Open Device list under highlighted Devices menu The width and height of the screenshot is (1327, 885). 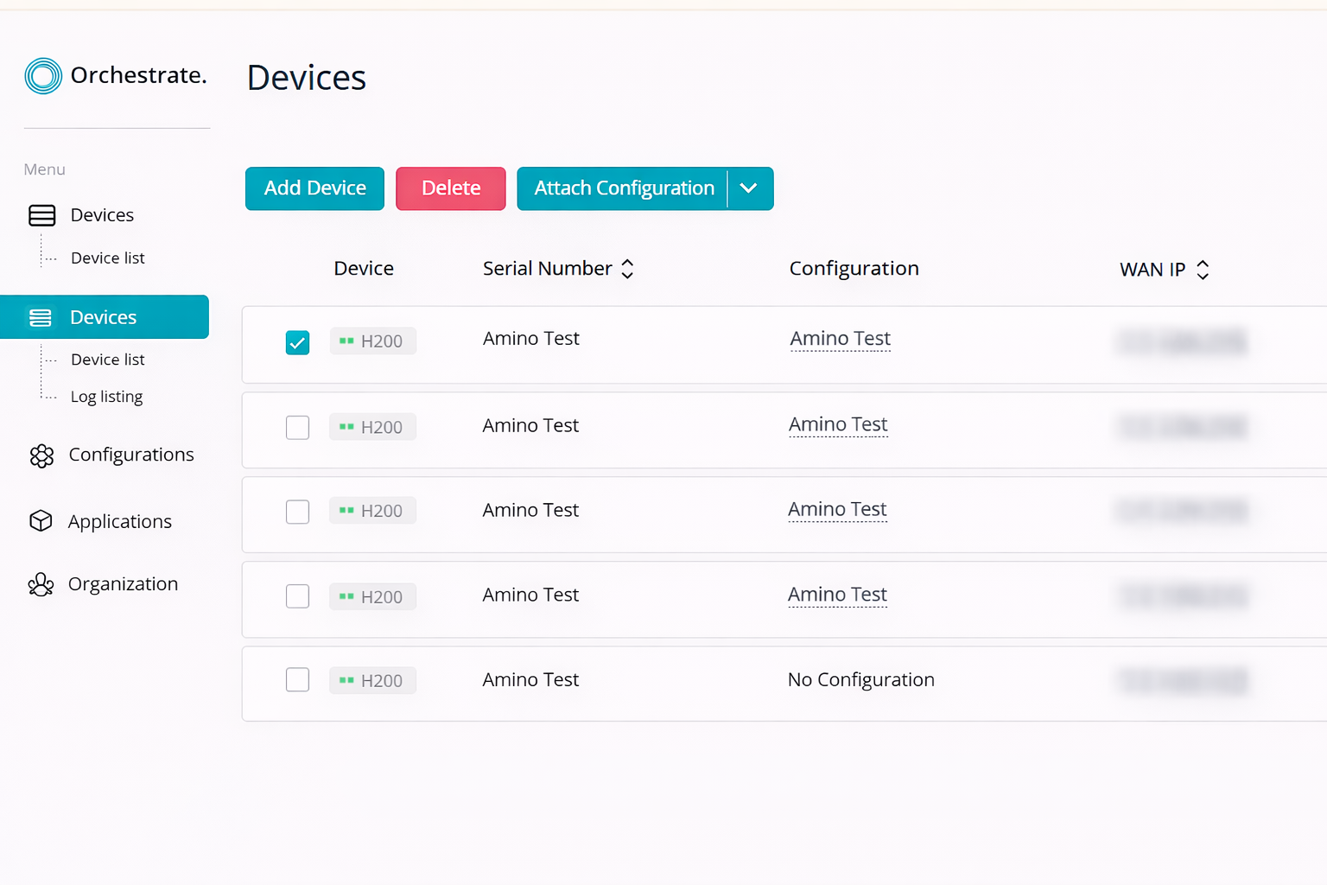107,360
